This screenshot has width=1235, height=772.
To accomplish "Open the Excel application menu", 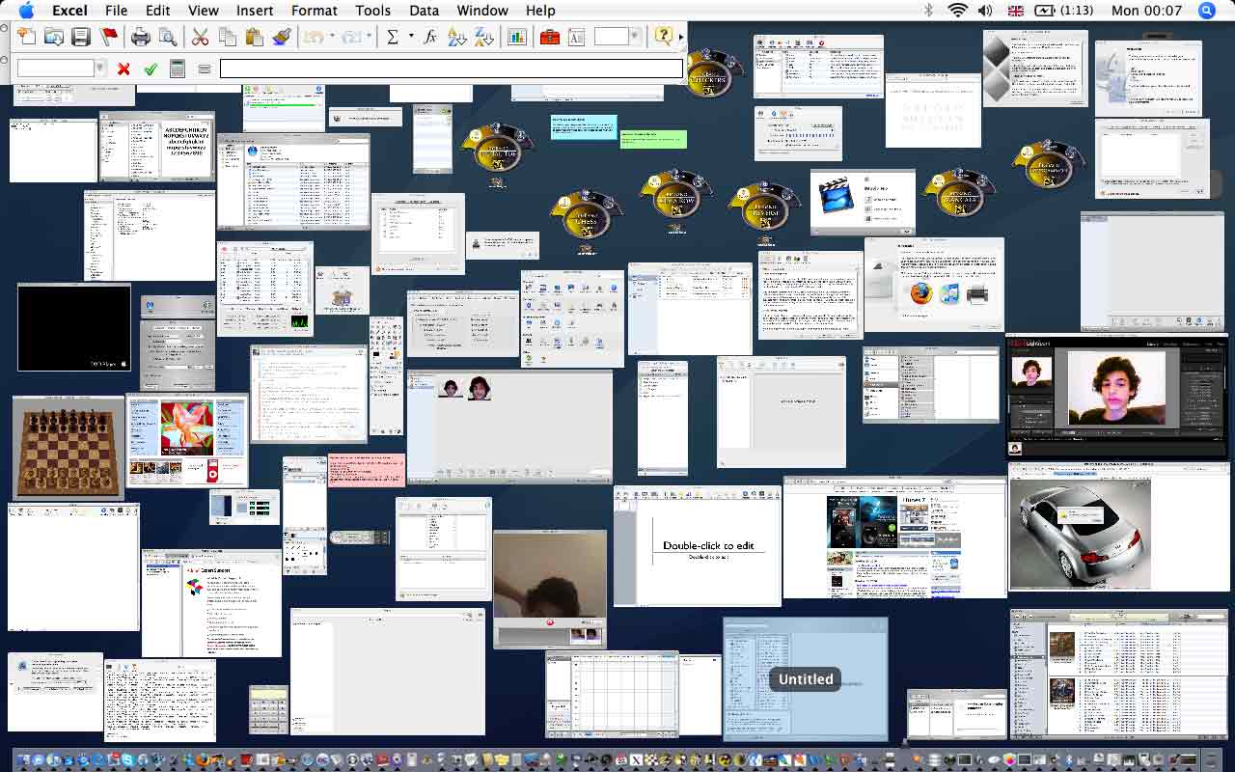I will click(69, 11).
